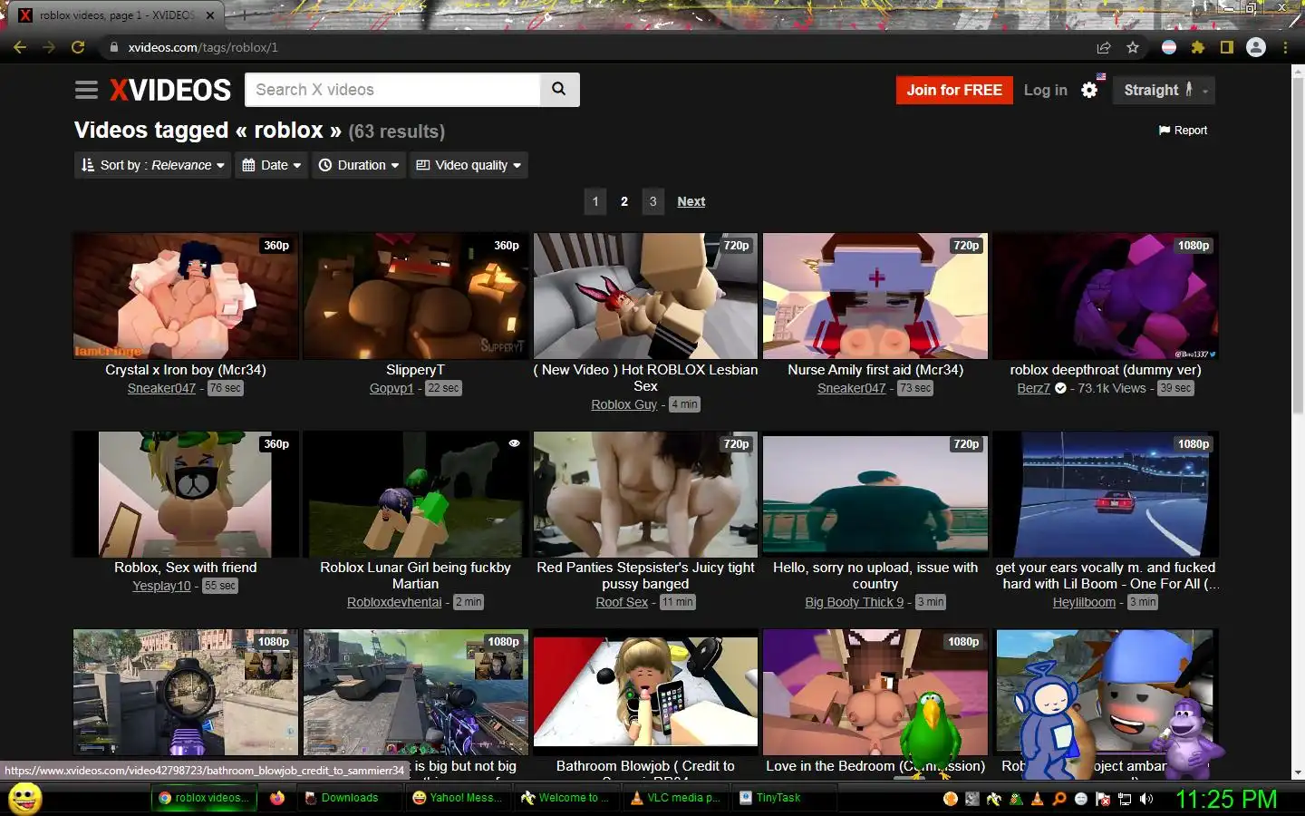Screen dimensions: 1305x816
Task: Expand the Sort by Relevance dropdown
Action: [x=152, y=165]
